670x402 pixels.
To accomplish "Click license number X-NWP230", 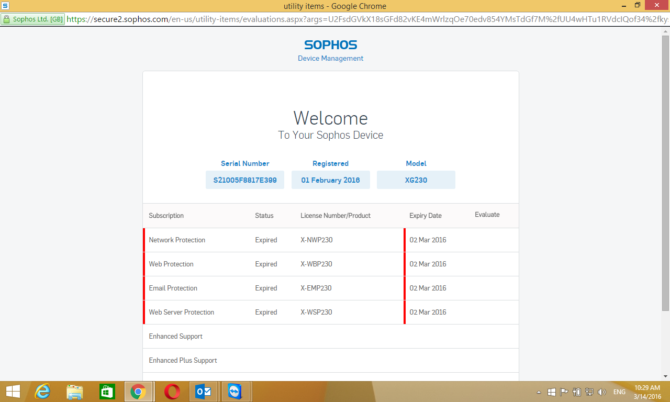I will click(317, 240).
